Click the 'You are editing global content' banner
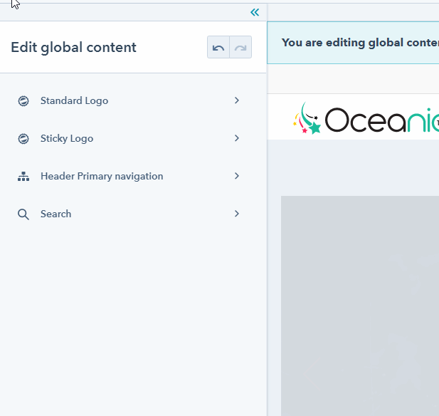Screen dimensions: 439x416 point(359,43)
